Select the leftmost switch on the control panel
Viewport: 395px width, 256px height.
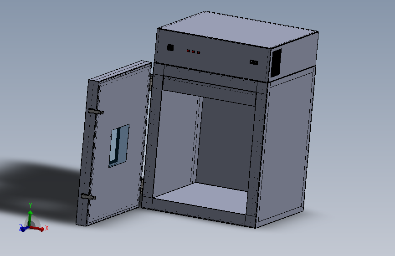[x=170, y=47]
